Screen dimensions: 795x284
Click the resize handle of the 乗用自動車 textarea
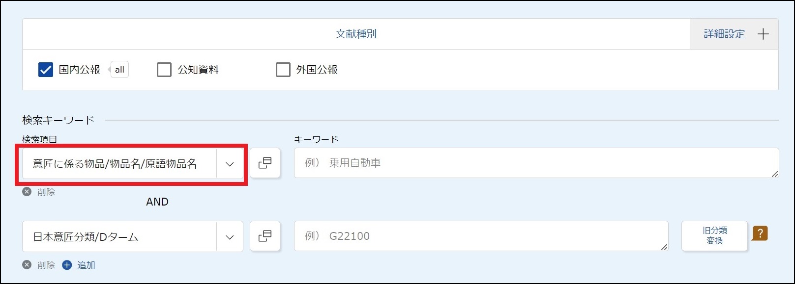click(x=775, y=174)
